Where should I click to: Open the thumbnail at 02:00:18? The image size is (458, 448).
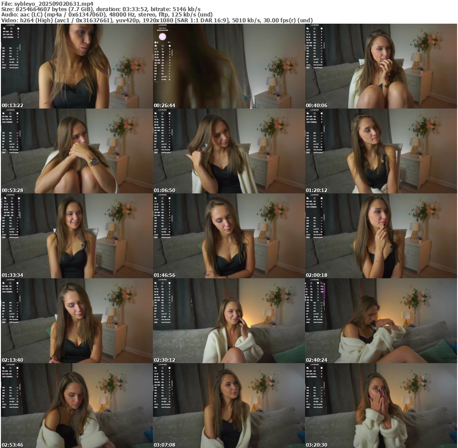pos(381,236)
